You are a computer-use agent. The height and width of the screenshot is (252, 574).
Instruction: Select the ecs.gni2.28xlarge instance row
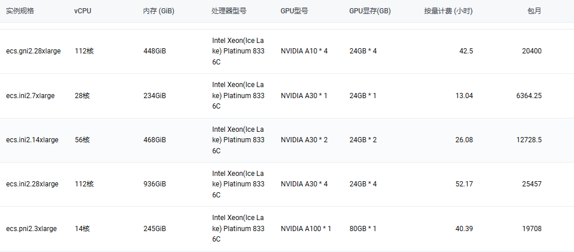coord(287,51)
